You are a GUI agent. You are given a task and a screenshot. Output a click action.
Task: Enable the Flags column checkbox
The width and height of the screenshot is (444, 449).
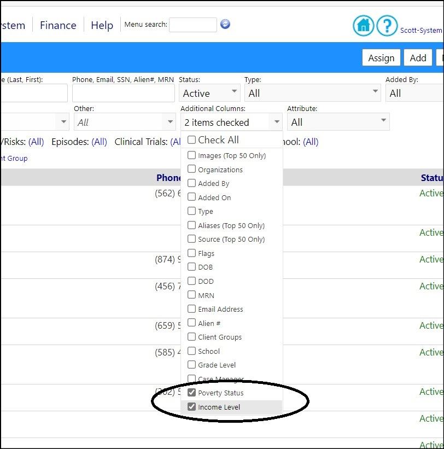click(191, 253)
